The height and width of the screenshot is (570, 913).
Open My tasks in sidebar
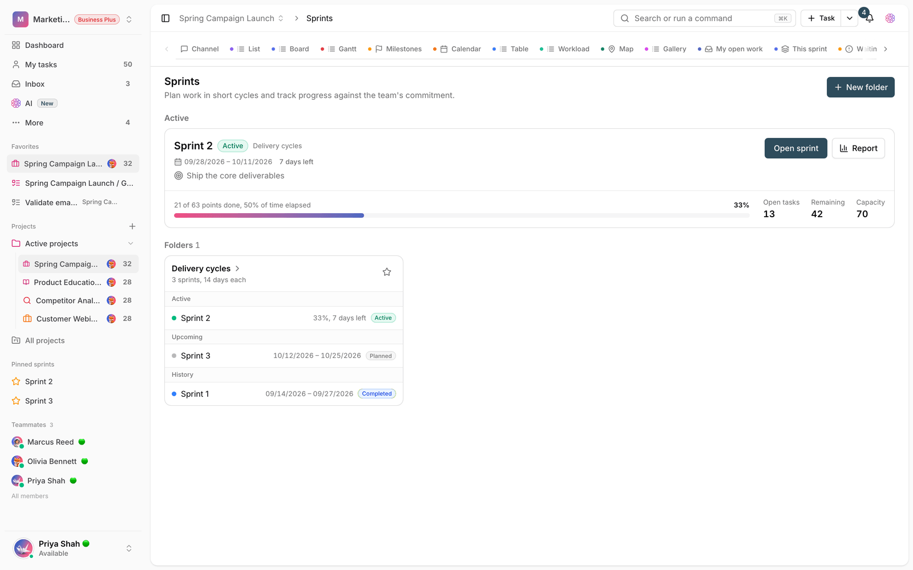tap(73, 64)
